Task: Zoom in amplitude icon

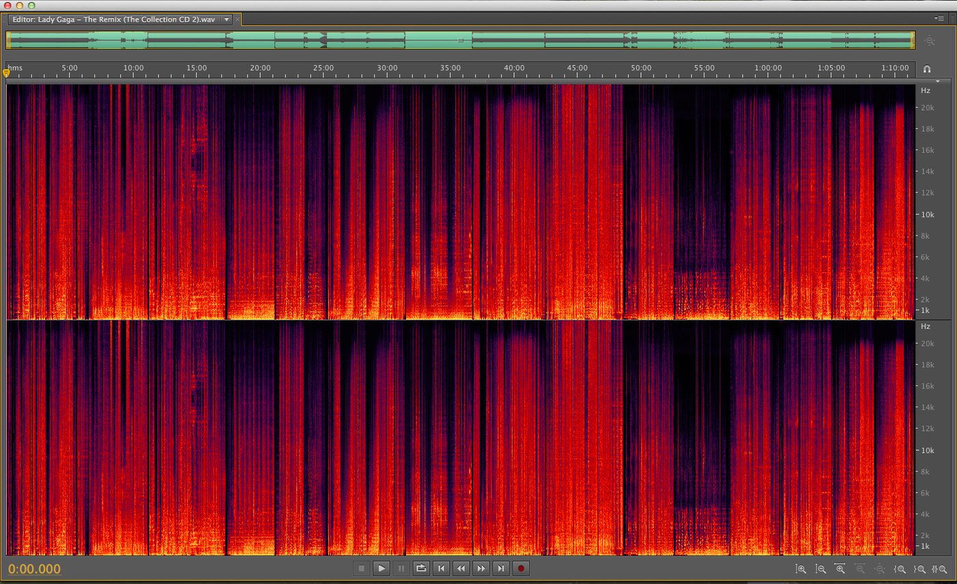Action: (x=800, y=569)
